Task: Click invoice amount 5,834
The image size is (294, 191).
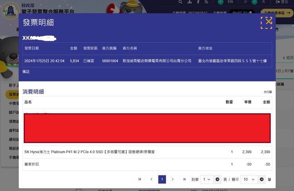Action: pos(74,61)
